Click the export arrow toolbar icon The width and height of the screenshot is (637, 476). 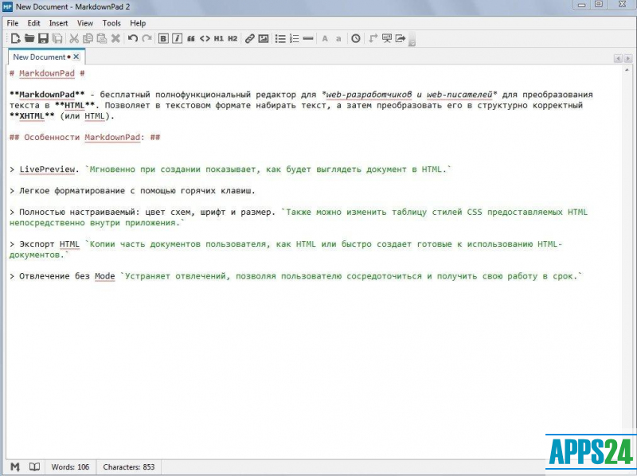(401, 38)
